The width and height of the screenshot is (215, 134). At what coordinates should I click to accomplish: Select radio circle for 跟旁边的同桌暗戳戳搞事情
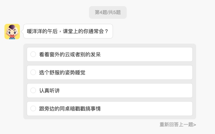click(33, 108)
